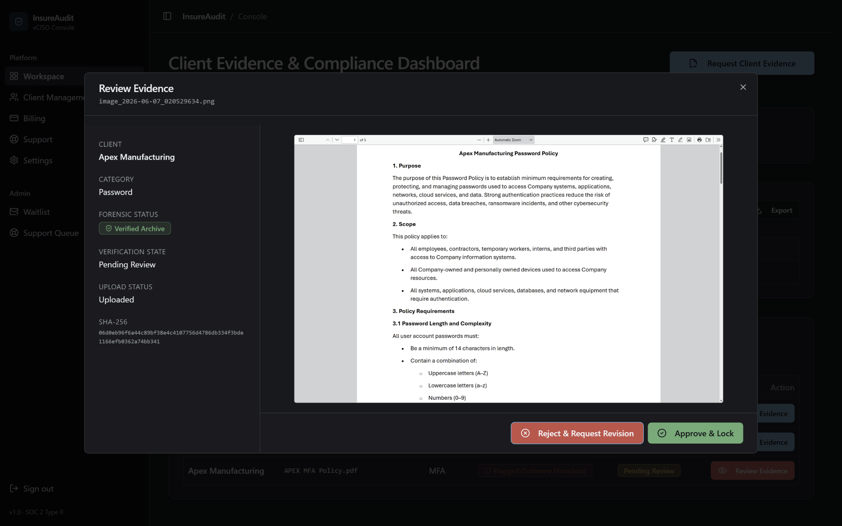Click the Console breadcrumb

pos(252,16)
